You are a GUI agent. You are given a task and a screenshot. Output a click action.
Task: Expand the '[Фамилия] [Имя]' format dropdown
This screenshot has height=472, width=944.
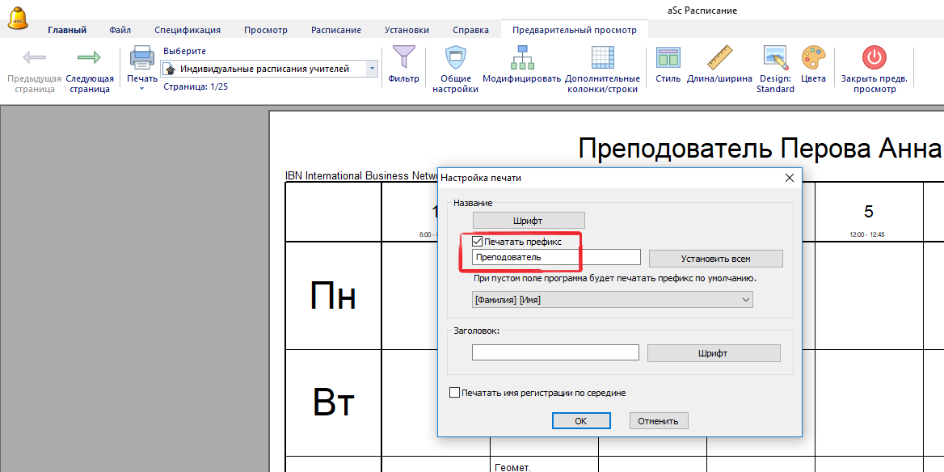745,300
